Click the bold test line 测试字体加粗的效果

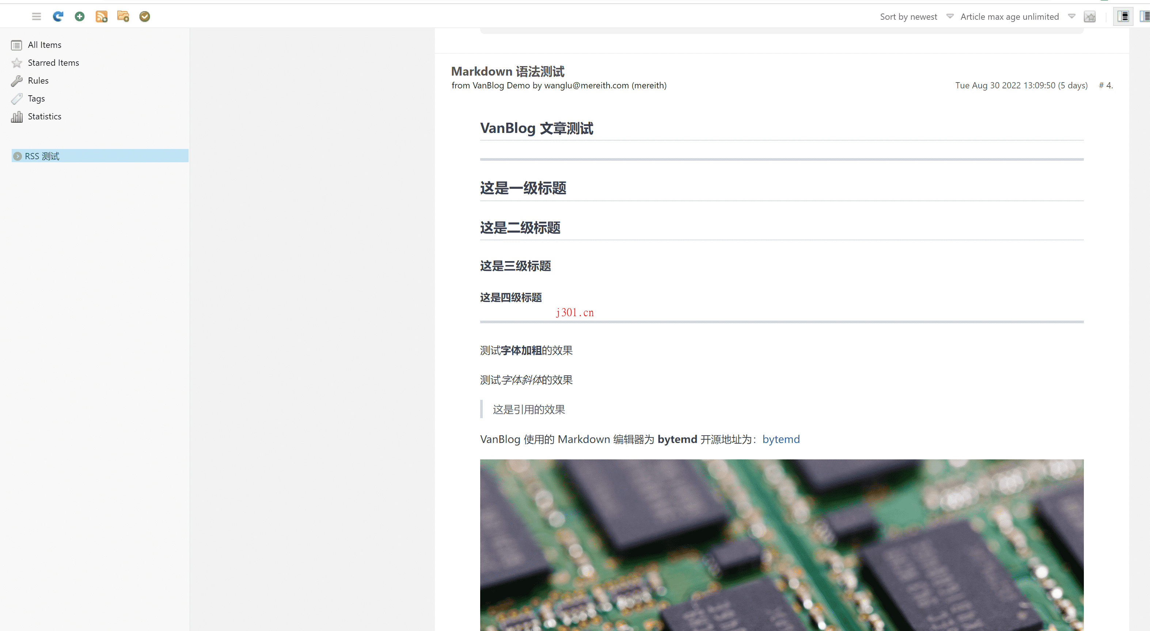[x=526, y=350]
